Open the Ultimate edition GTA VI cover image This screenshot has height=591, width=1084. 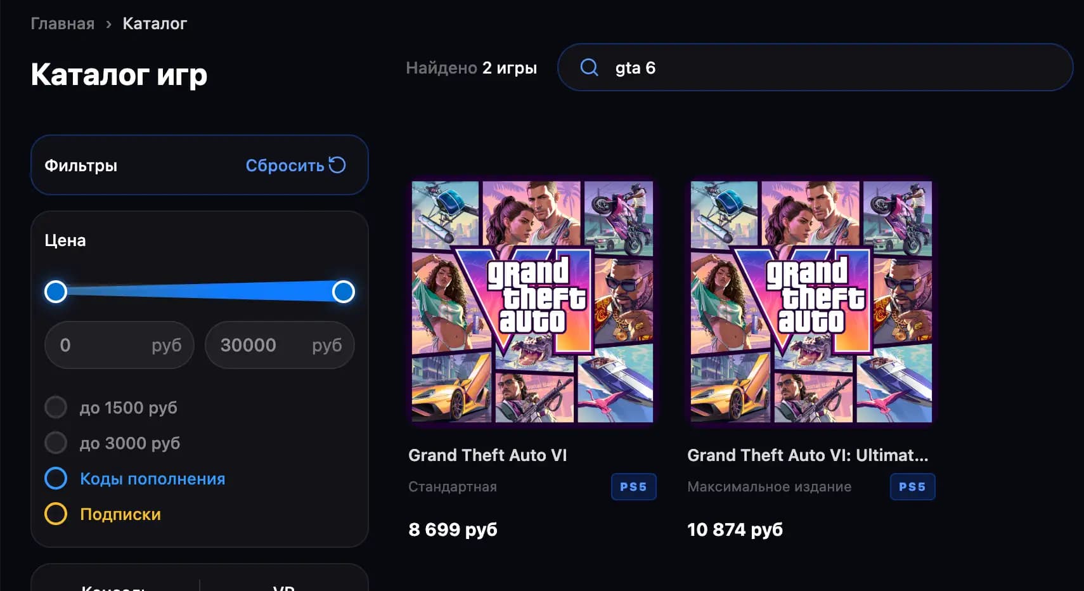click(x=811, y=302)
